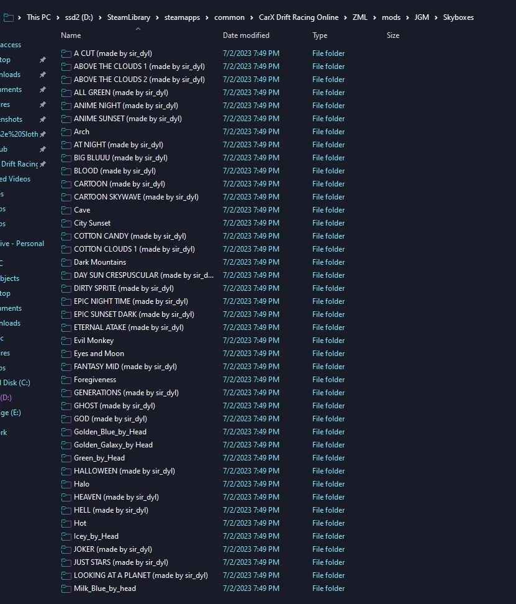Click the folder icon beside Dark Mountains

click(x=66, y=262)
